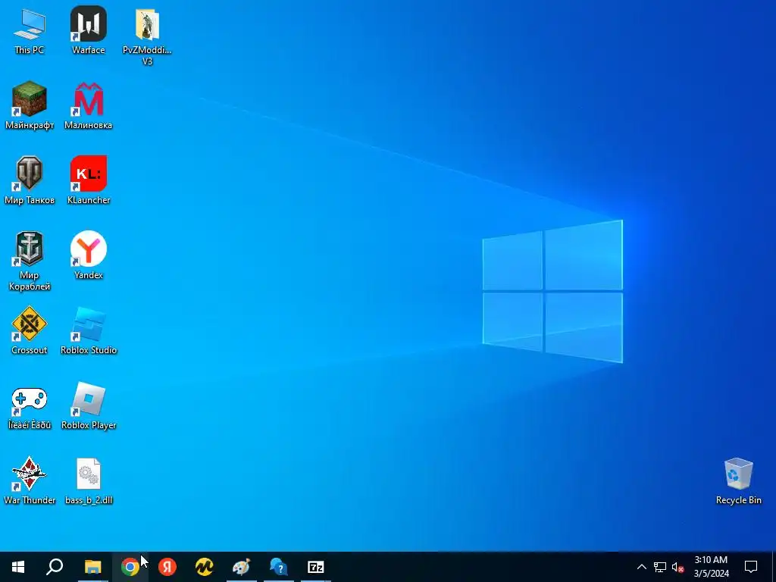Select the Yandex desktop shortcut
Viewport: 776px width, 582px height.
coord(88,256)
